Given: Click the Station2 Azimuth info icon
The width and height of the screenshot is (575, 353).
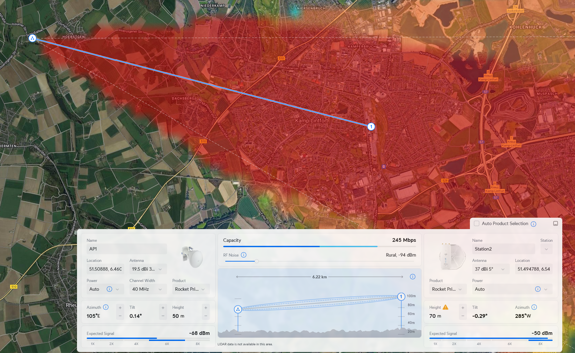Looking at the screenshot, I should [x=534, y=307].
